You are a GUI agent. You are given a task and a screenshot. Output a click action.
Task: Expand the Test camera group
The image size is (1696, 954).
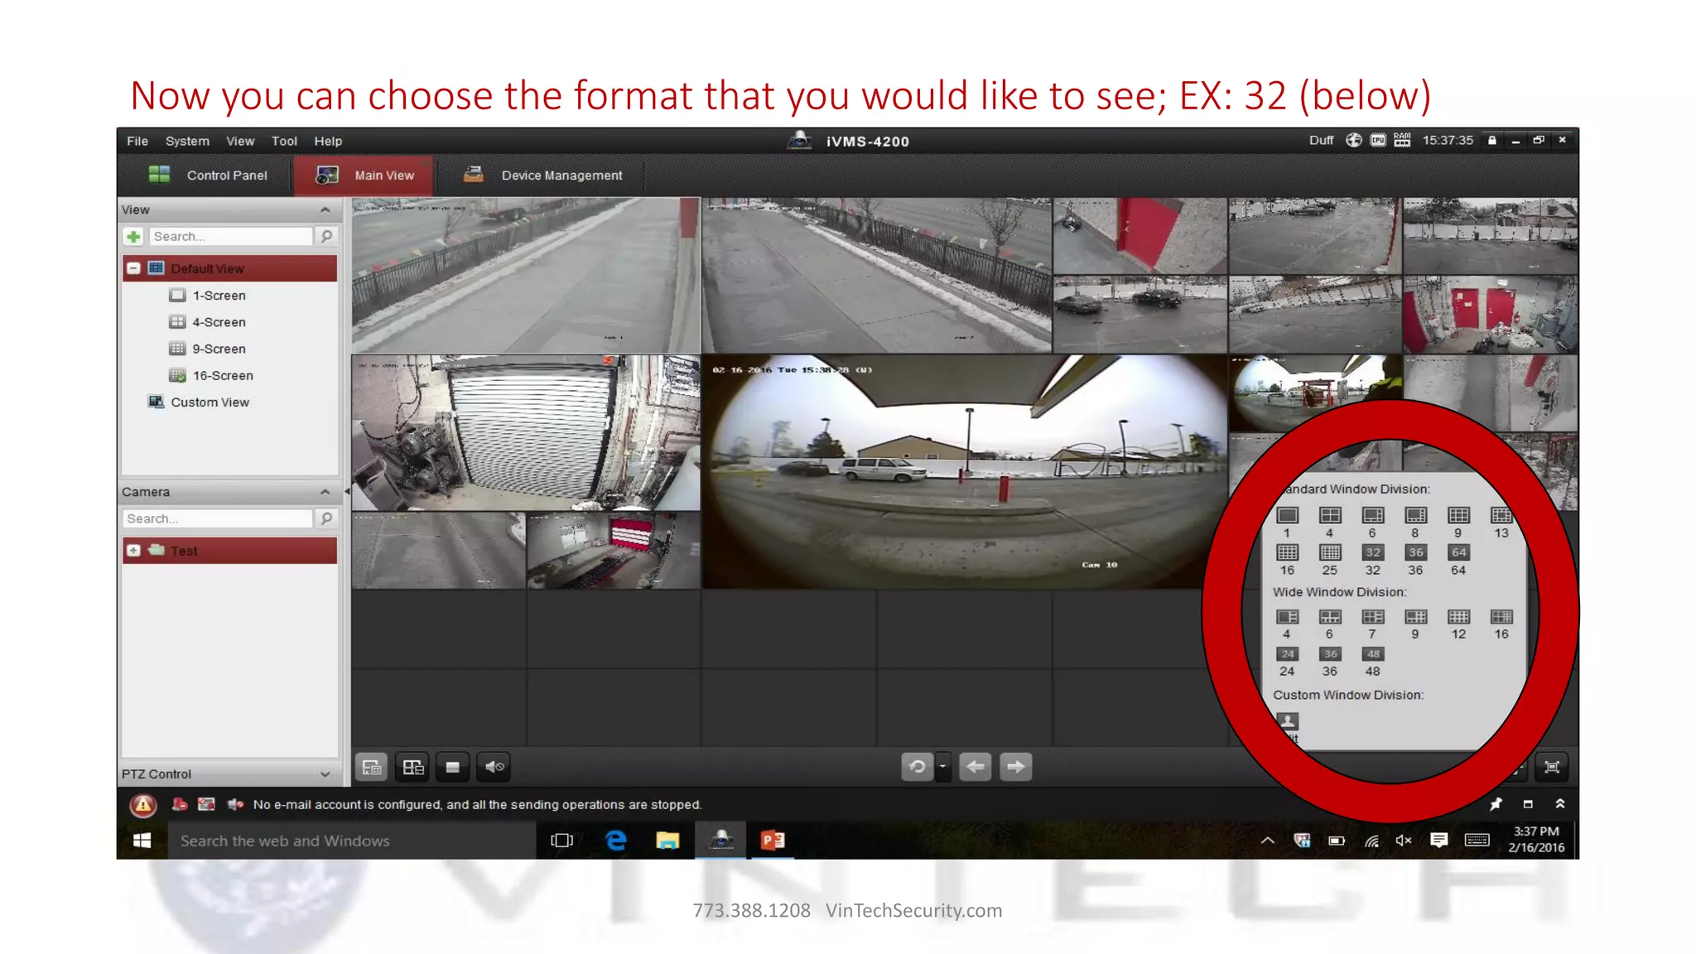pyautogui.click(x=133, y=551)
